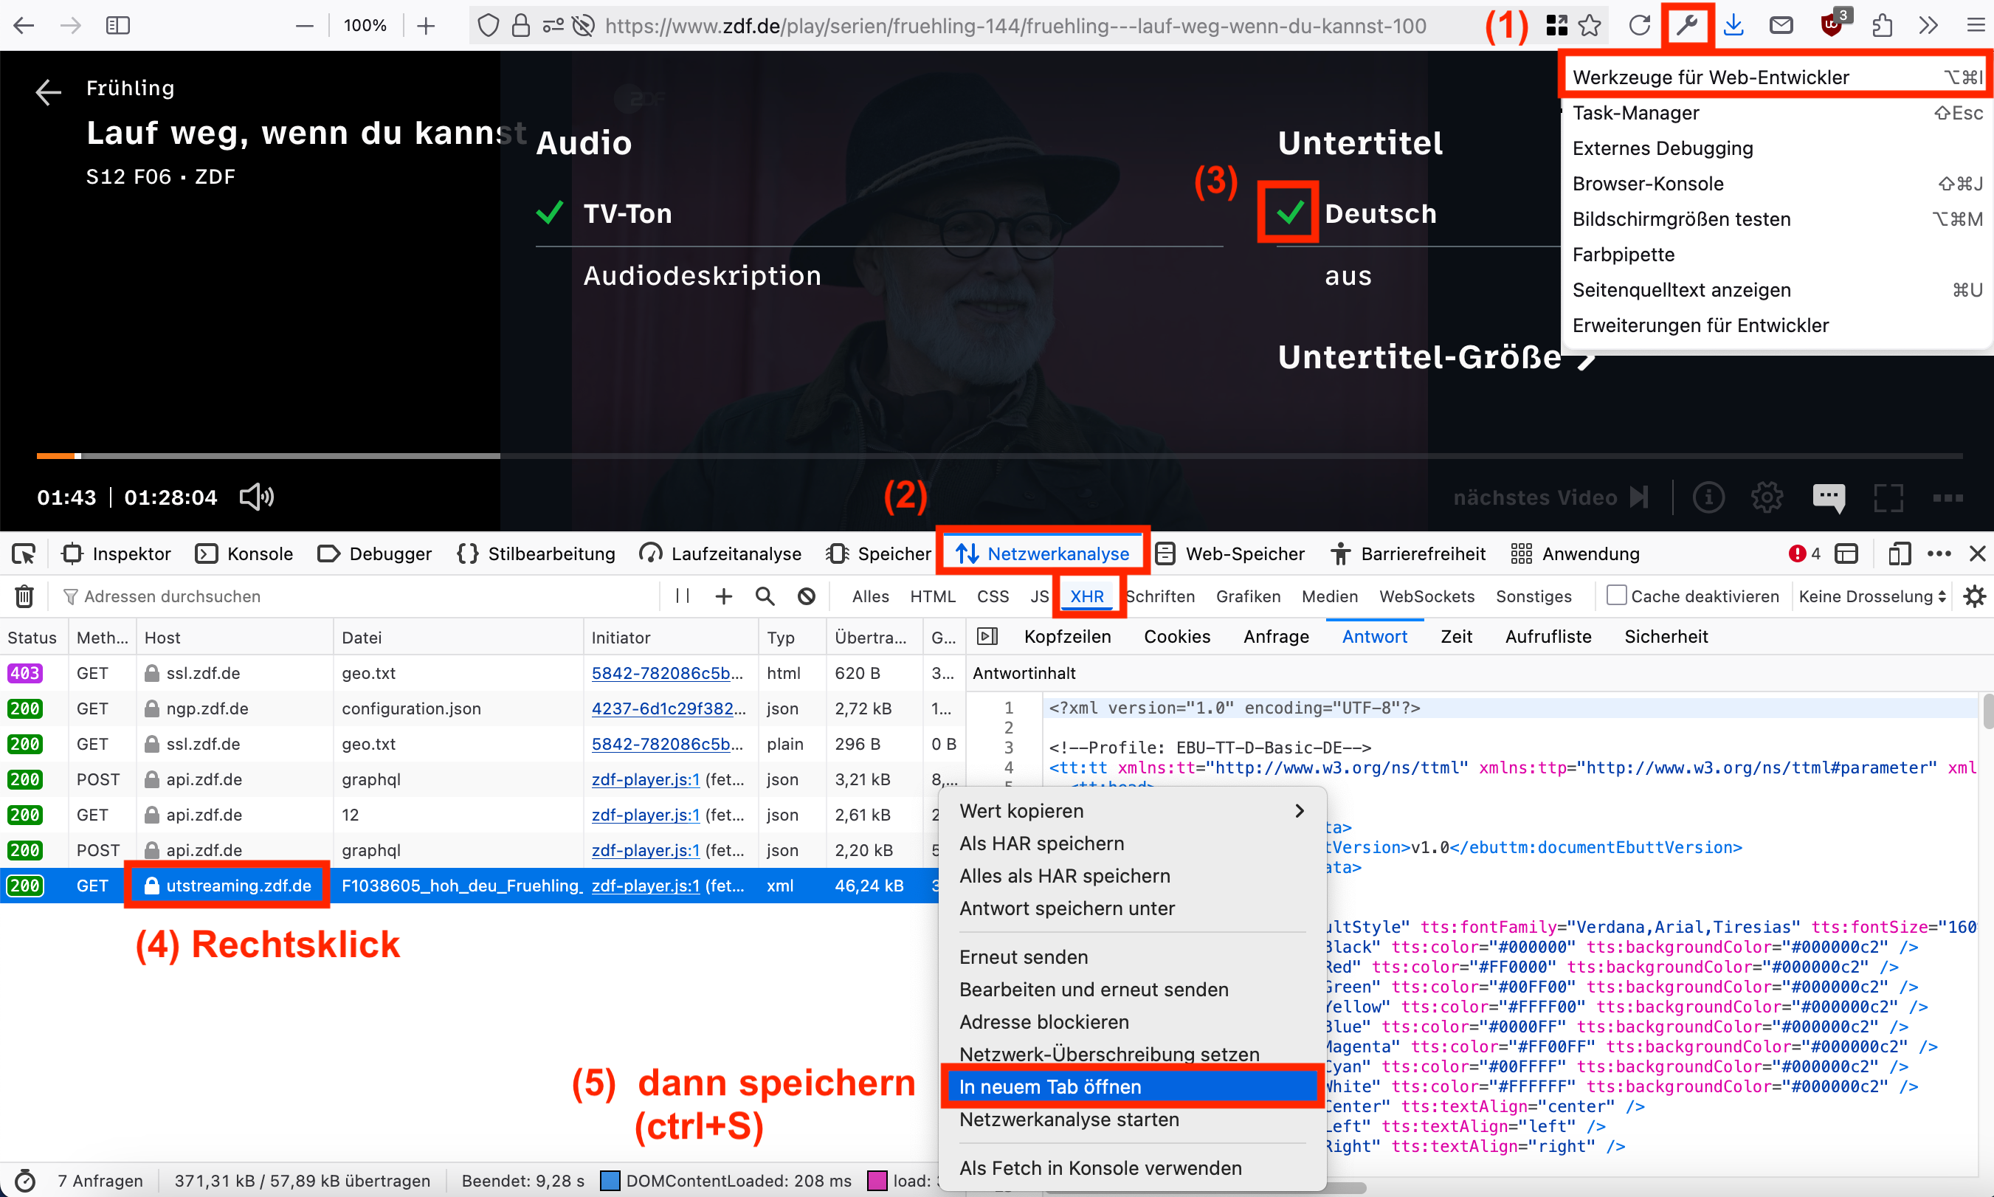Open the uBlock Origin extension icon
The width and height of the screenshot is (1994, 1197).
coord(1832,24)
